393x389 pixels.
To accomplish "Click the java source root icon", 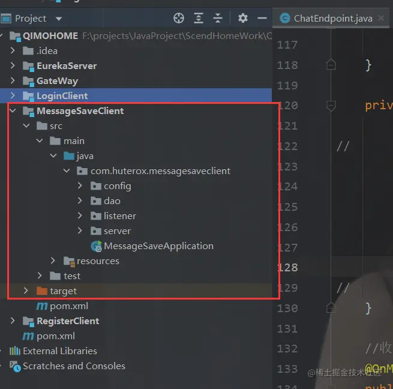I will [68, 156].
